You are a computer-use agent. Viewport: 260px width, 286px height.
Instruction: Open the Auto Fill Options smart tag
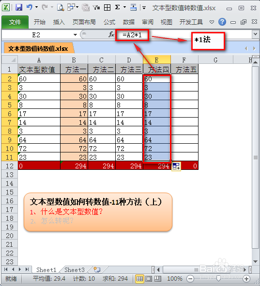click(176, 166)
